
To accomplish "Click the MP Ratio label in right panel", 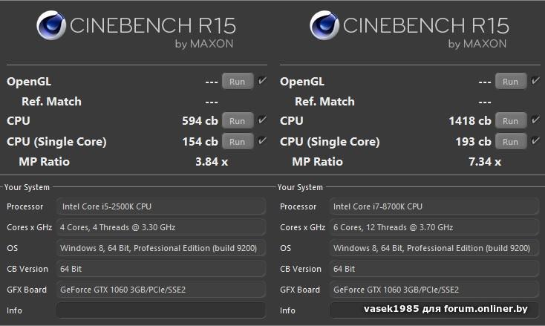I will coord(317,162).
